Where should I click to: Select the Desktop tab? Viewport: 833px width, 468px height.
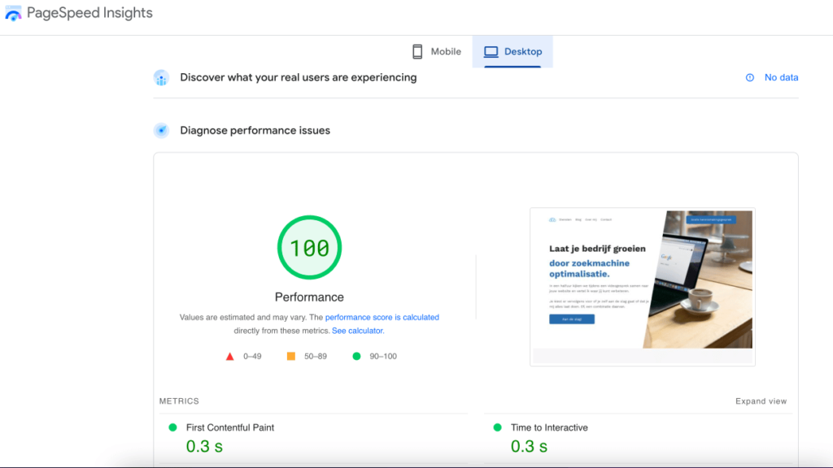tap(512, 51)
